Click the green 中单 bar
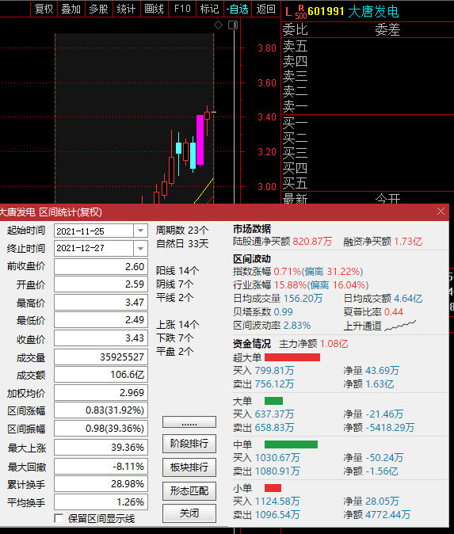 (292, 444)
